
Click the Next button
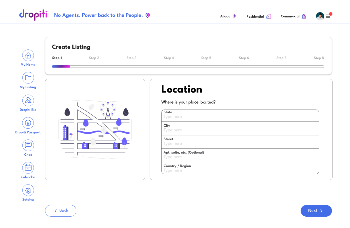tap(316, 211)
